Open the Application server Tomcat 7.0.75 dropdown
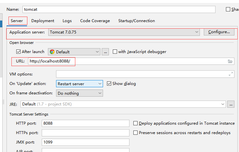Screen dimensions: 239x152 click(x=124, y=32)
